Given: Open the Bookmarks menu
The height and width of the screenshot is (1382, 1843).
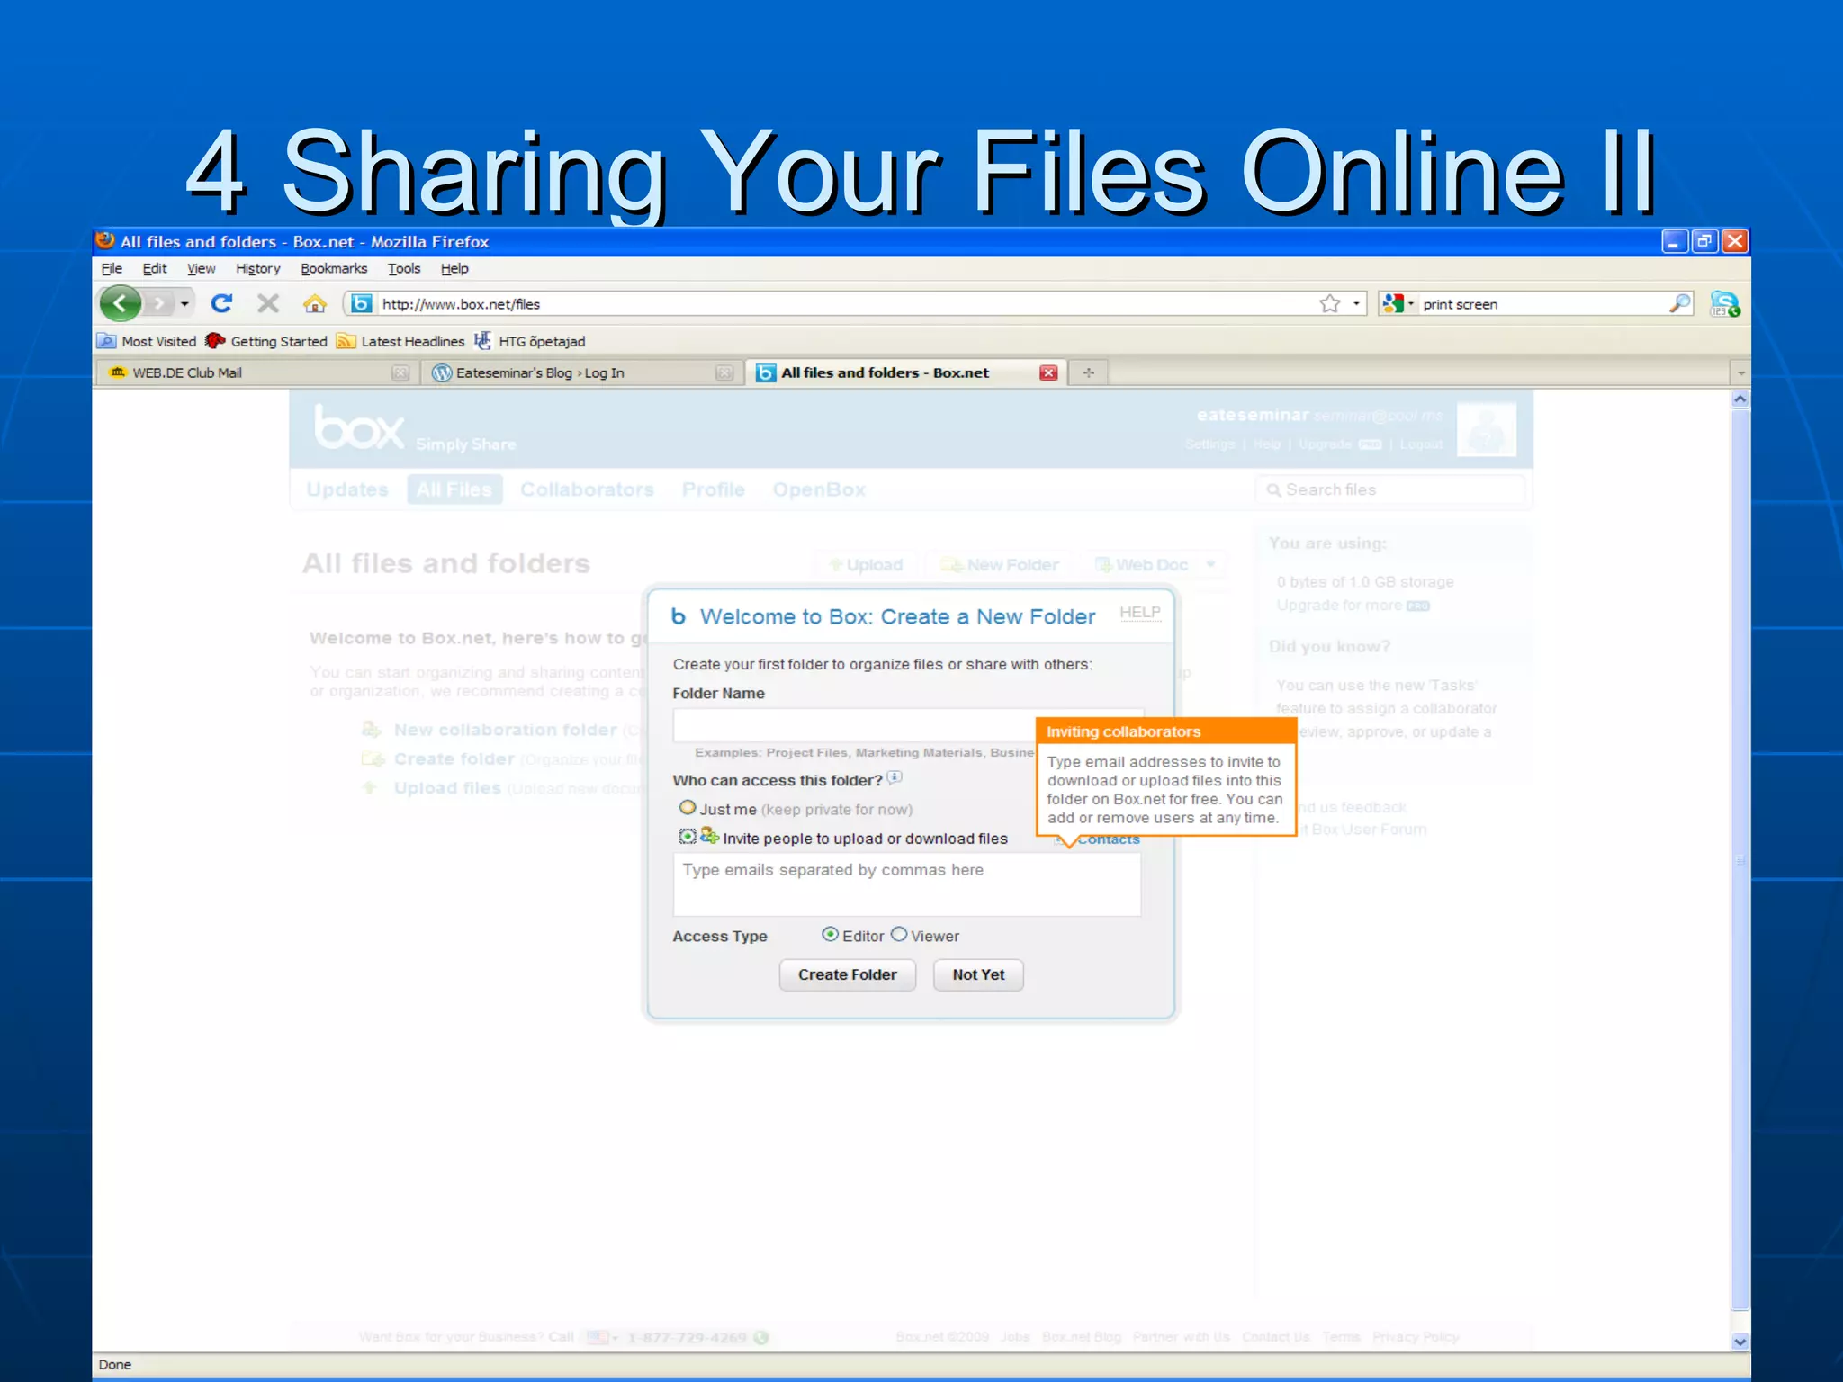Looking at the screenshot, I should (334, 269).
